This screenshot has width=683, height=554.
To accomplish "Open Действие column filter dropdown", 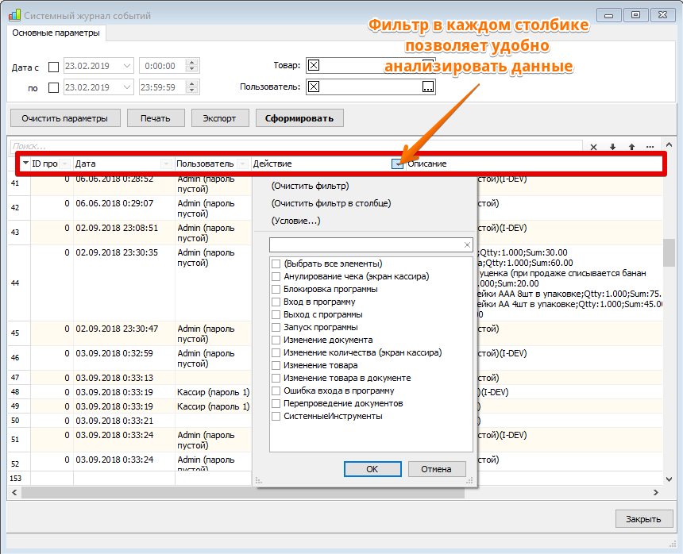I will (397, 164).
